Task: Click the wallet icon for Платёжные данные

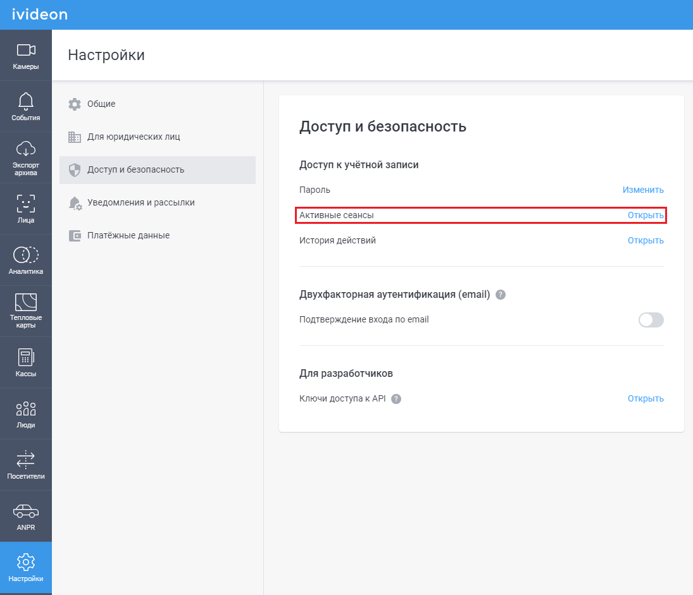Action: pyautogui.click(x=75, y=236)
